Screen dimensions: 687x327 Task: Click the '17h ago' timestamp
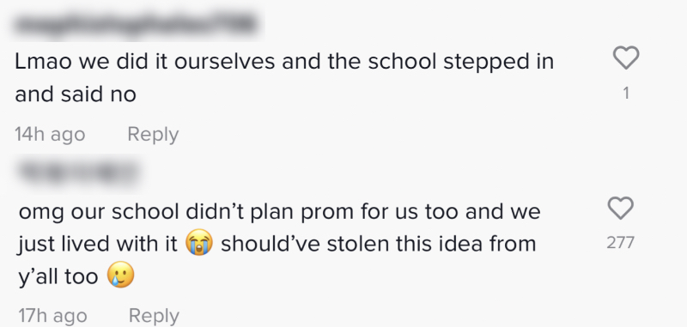click(x=52, y=316)
